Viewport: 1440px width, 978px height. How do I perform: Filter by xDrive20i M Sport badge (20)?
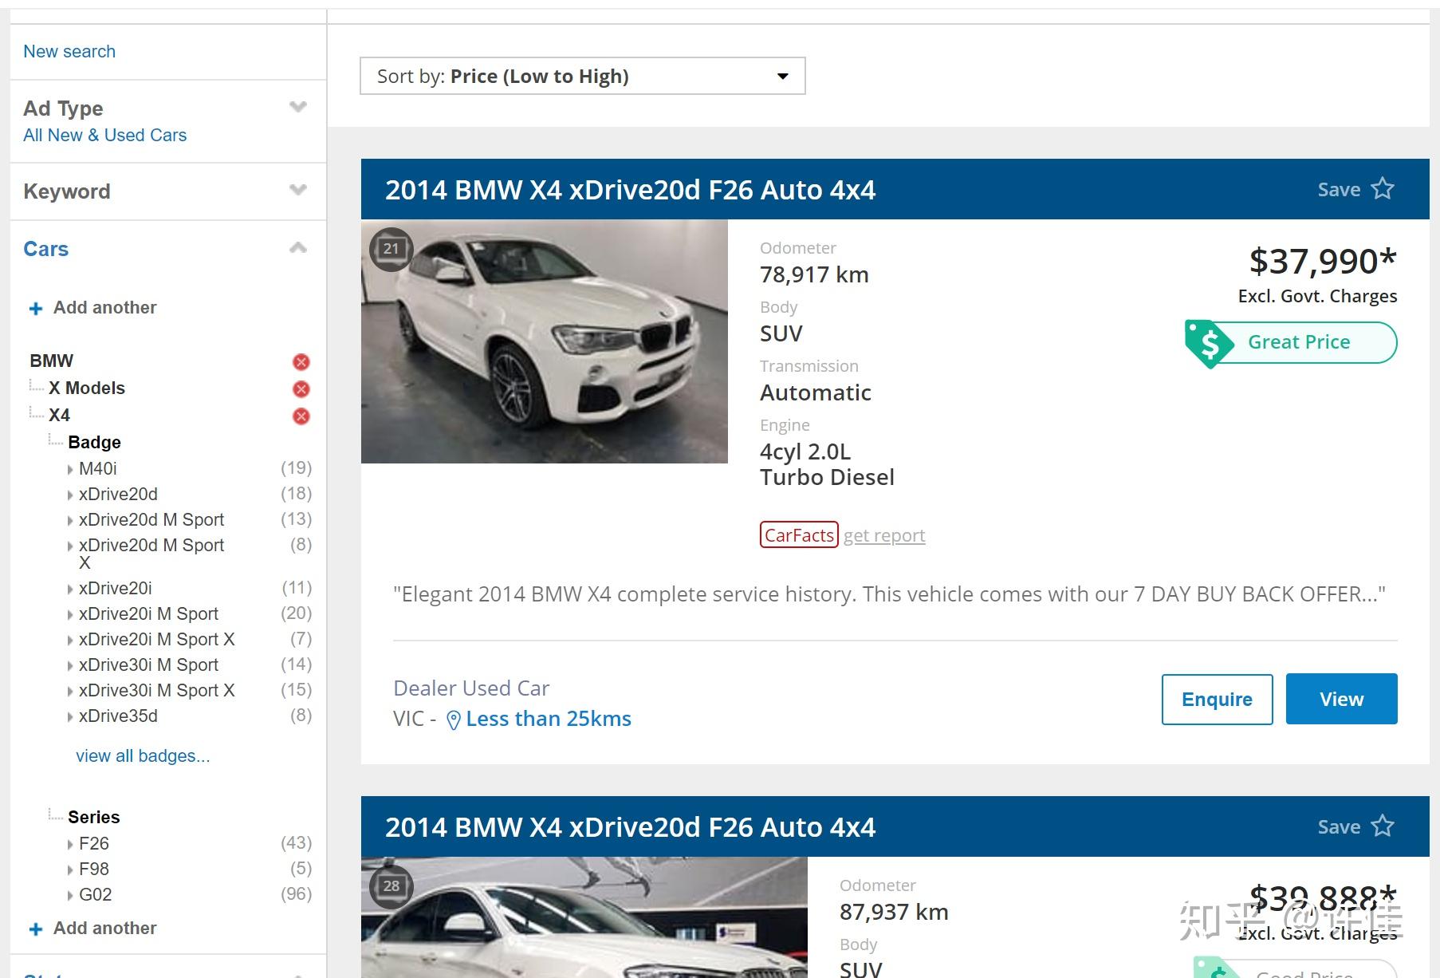point(148,614)
